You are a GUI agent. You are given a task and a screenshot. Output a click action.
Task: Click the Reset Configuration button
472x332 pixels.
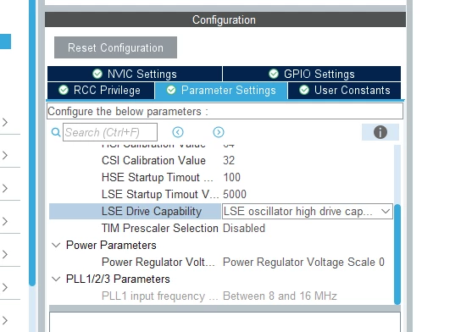point(115,47)
